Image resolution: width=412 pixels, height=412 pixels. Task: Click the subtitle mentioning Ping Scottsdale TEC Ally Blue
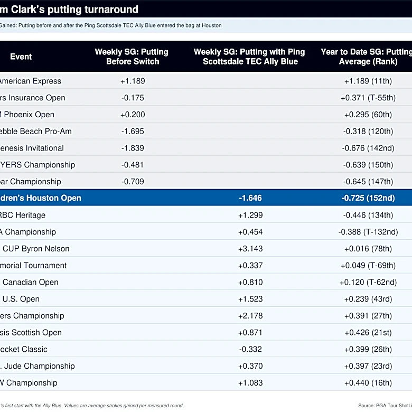(x=110, y=25)
